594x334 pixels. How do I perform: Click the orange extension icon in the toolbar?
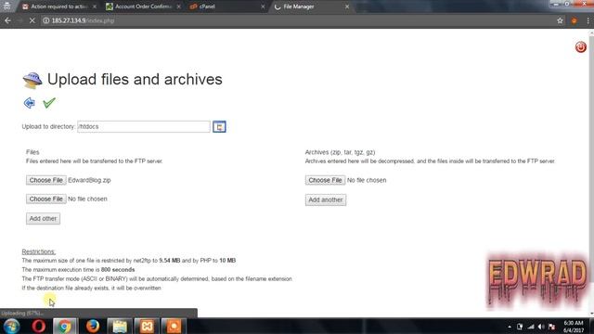coord(574,20)
